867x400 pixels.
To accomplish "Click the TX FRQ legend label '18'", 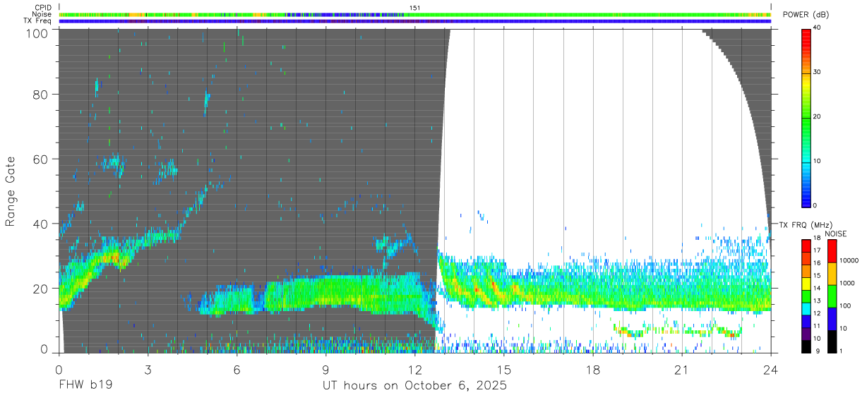I will tap(818, 239).
